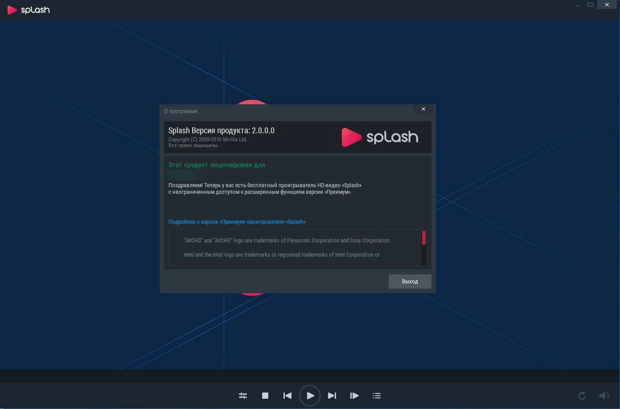This screenshot has height=409, width=620.
Task: Click the AVCHD trademark line
Action: coord(287,241)
